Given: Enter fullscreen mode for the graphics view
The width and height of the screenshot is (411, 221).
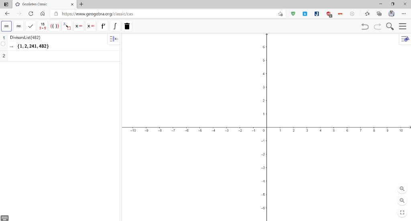Looking at the screenshot, I should click(x=402, y=212).
